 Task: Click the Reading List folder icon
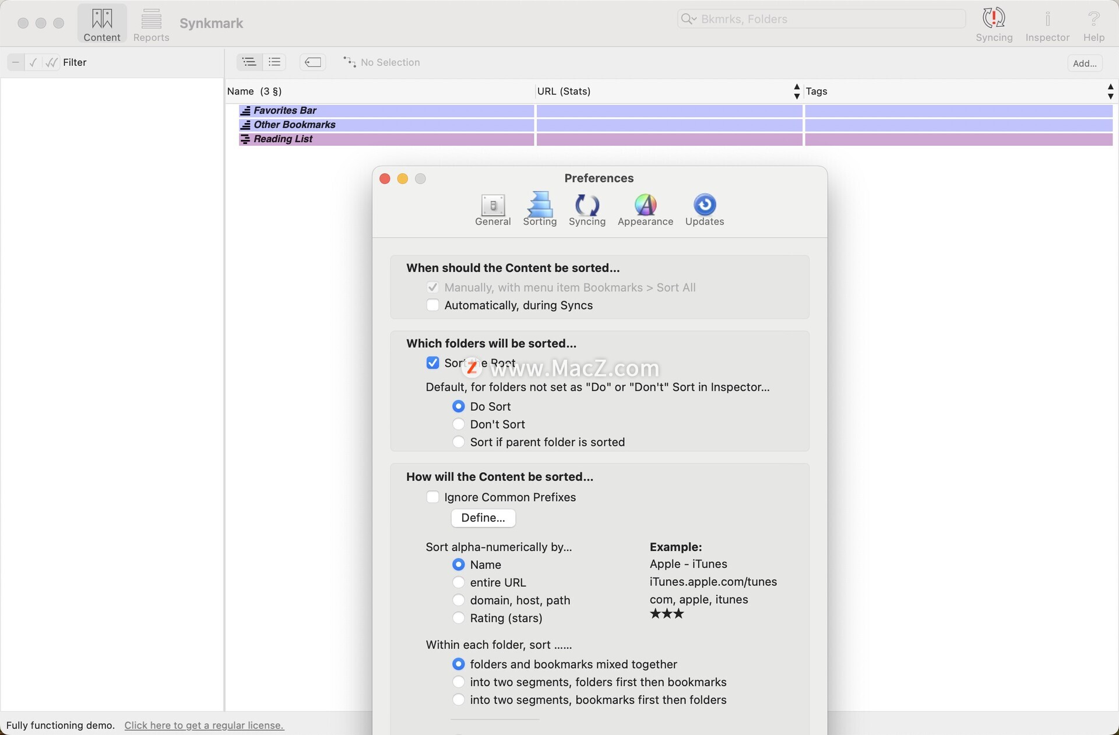point(245,139)
